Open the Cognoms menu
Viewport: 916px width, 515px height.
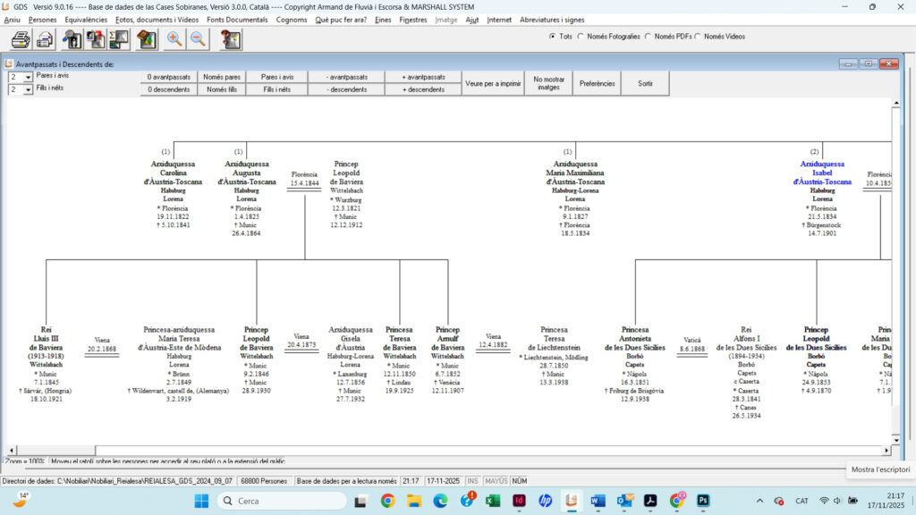pos(292,20)
